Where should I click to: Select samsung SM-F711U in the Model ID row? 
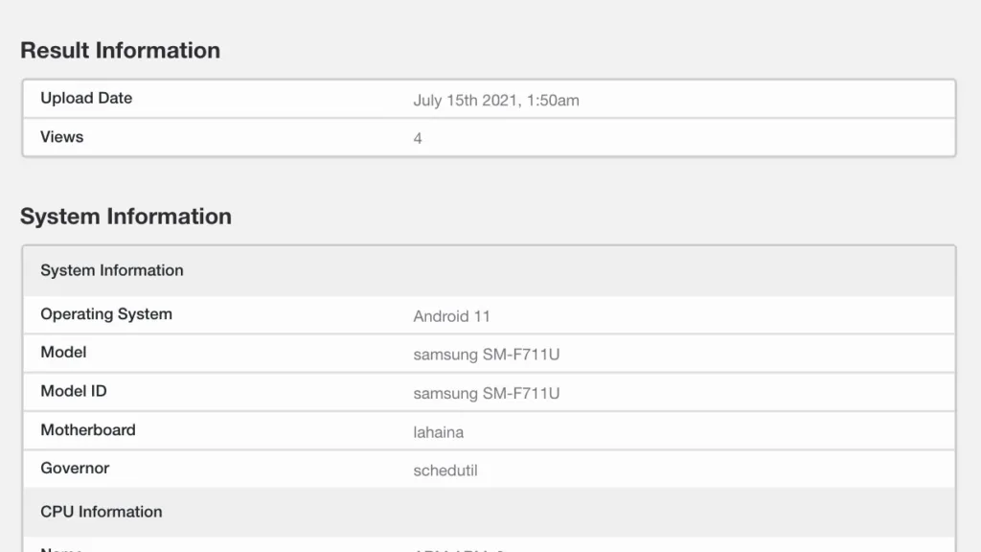(x=486, y=393)
